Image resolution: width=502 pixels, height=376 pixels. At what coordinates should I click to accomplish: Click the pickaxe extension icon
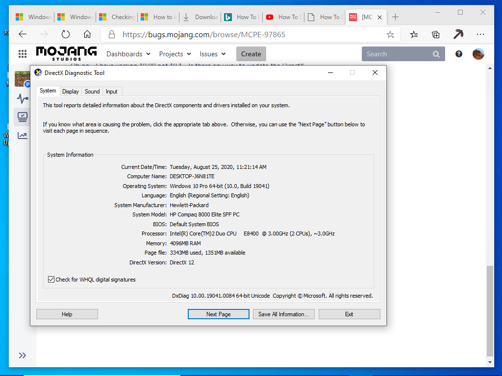point(458,34)
